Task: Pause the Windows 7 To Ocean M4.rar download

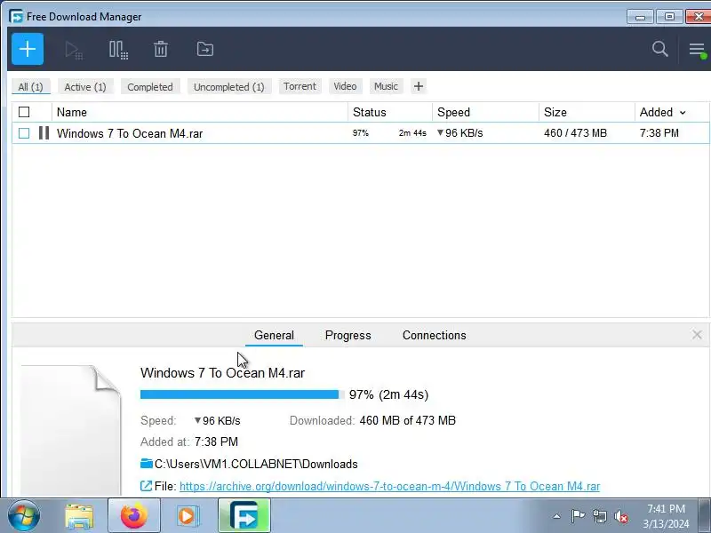Action: (44, 133)
